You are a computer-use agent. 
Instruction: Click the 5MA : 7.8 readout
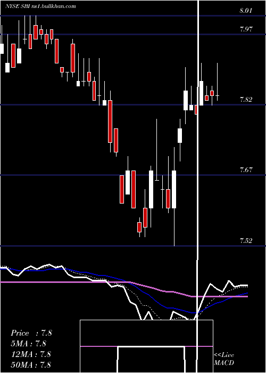pyautogui.click(x=29, y=344)
